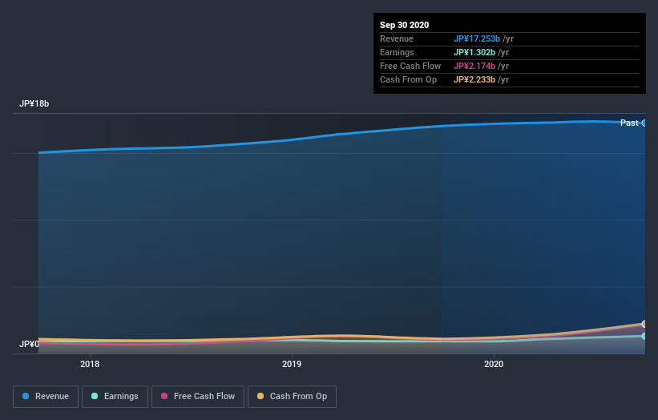
Task: Click the Revenue row label in the tooltip
Action: tap(397, 38)
